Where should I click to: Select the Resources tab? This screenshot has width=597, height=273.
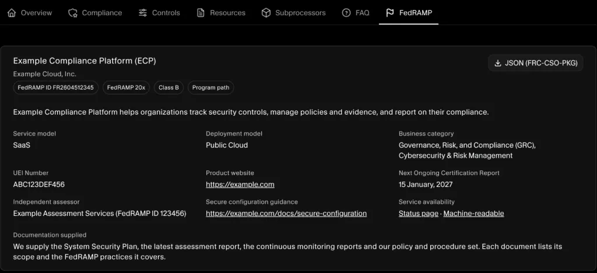221,13
